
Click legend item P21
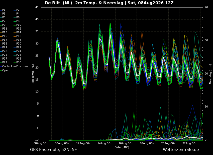tap(4, 47)
